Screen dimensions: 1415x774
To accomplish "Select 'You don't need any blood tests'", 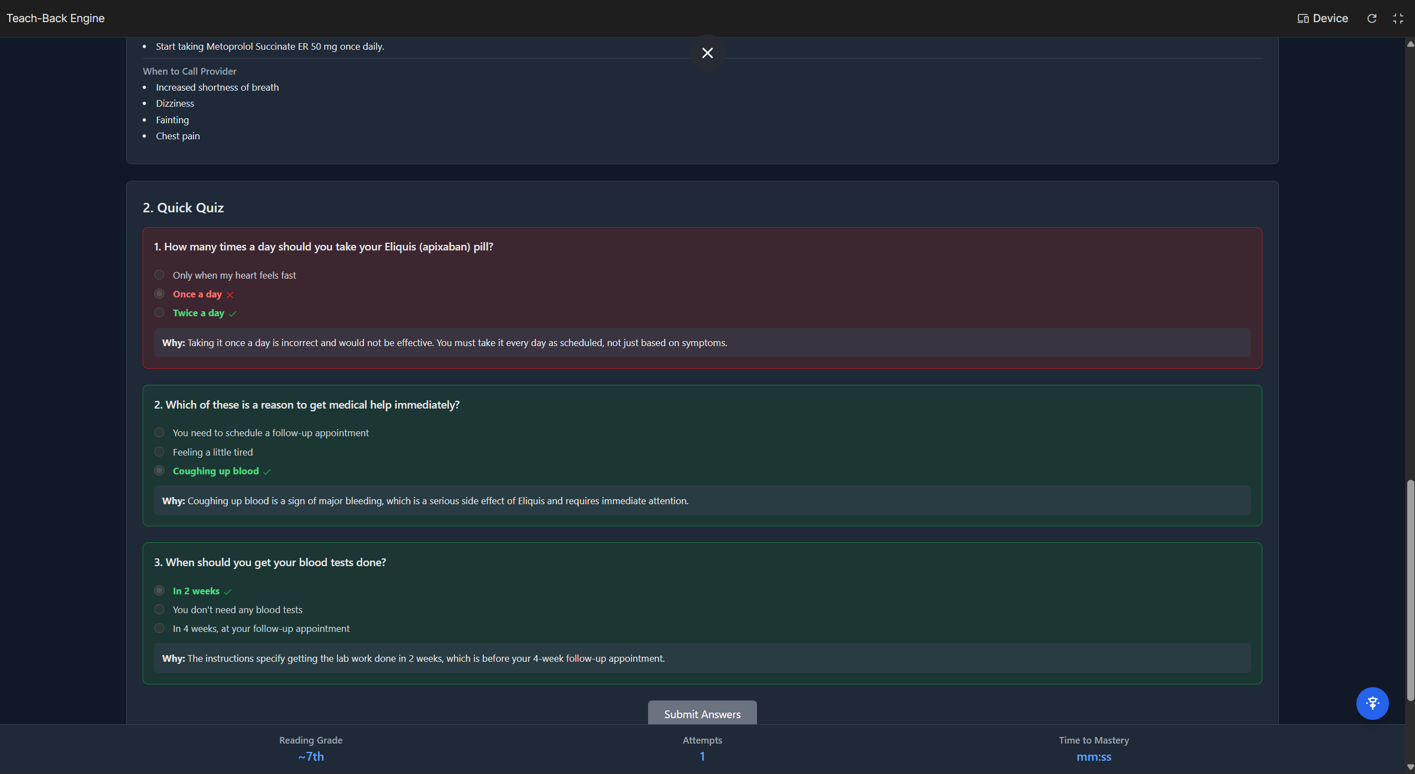I will 159,609.
